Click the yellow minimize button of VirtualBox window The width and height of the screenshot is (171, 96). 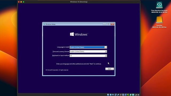pyautogui.click(x=21, y=2)
